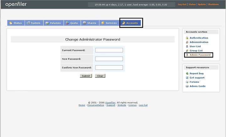
Task: Go to the Volumes tab
Action: point(53,23)
